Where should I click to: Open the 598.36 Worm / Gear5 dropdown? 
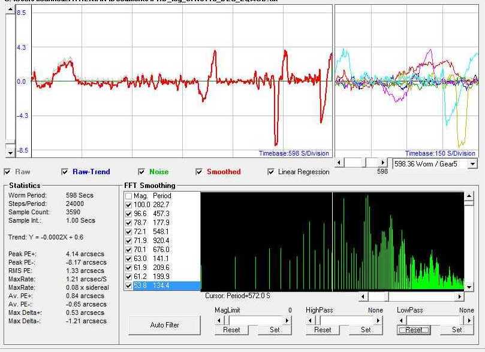[472, 164]
